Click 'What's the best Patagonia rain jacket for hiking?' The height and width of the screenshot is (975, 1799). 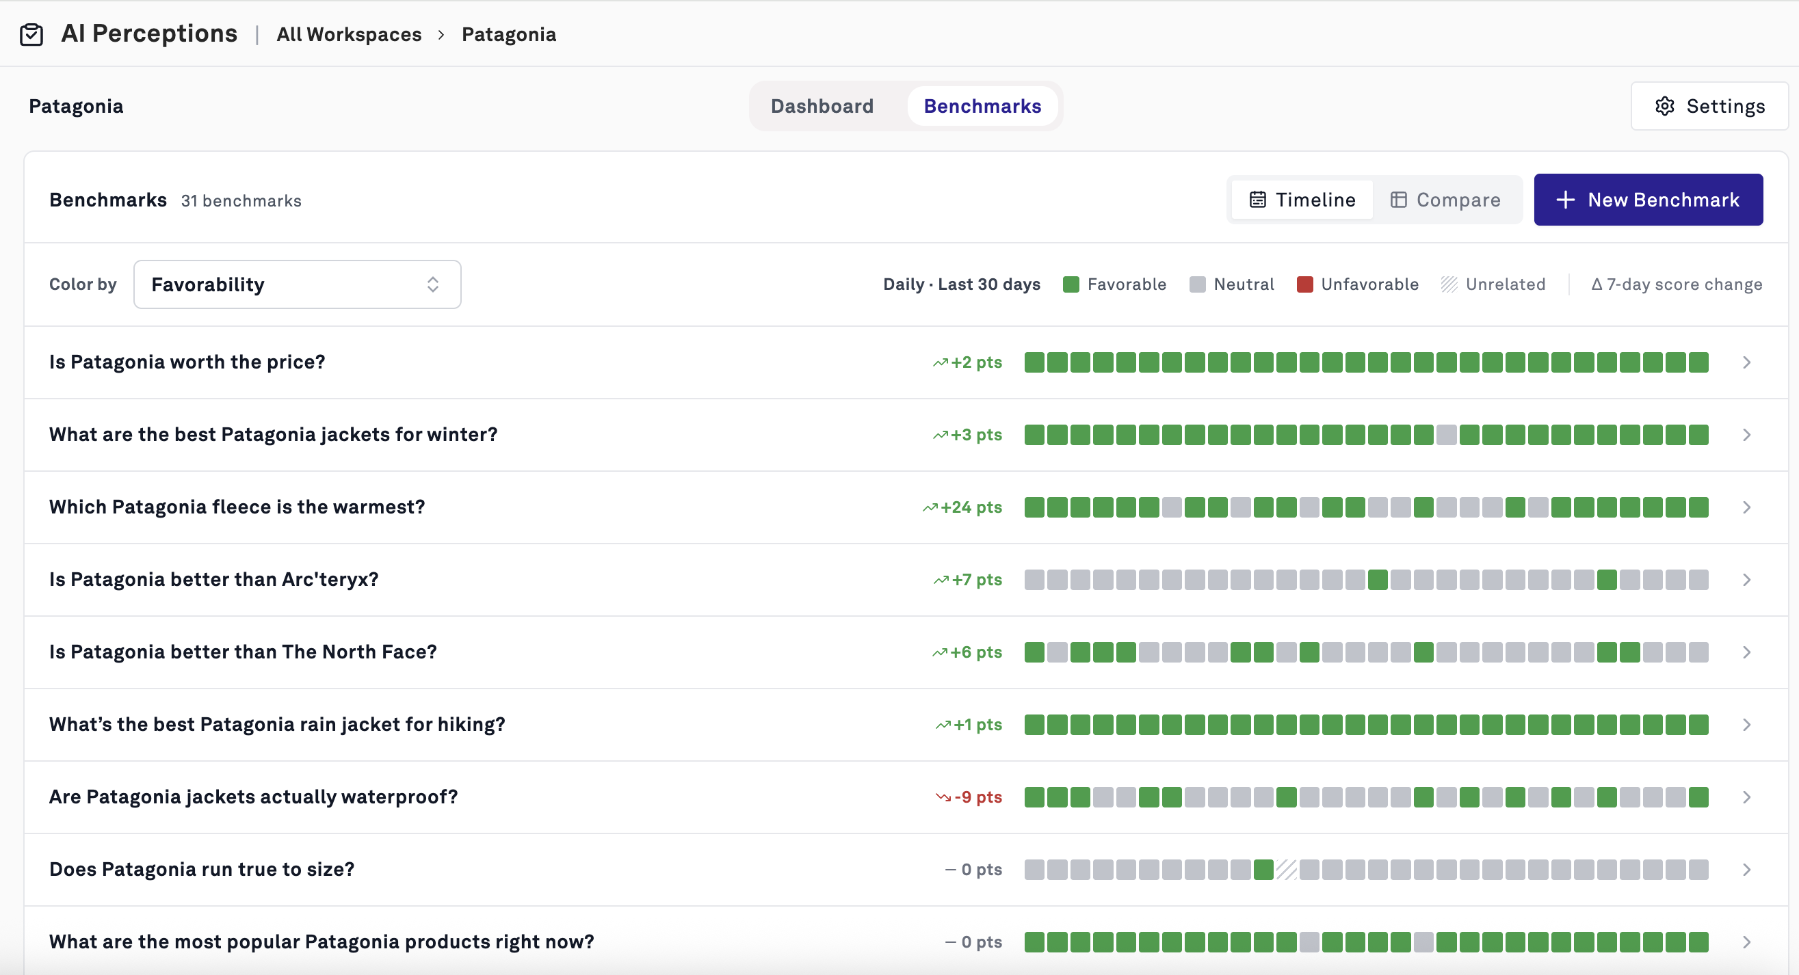(x=277, y=725)
